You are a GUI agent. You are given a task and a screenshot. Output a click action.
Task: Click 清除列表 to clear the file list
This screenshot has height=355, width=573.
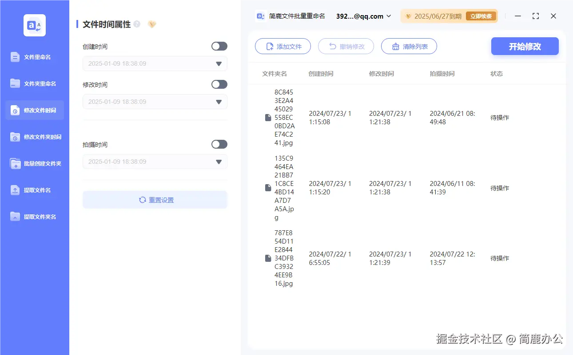click(409, 46)
